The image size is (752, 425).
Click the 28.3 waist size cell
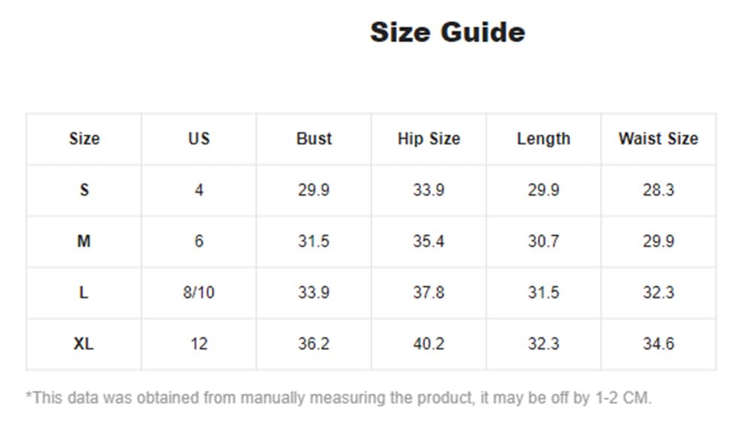click(658, 190)
